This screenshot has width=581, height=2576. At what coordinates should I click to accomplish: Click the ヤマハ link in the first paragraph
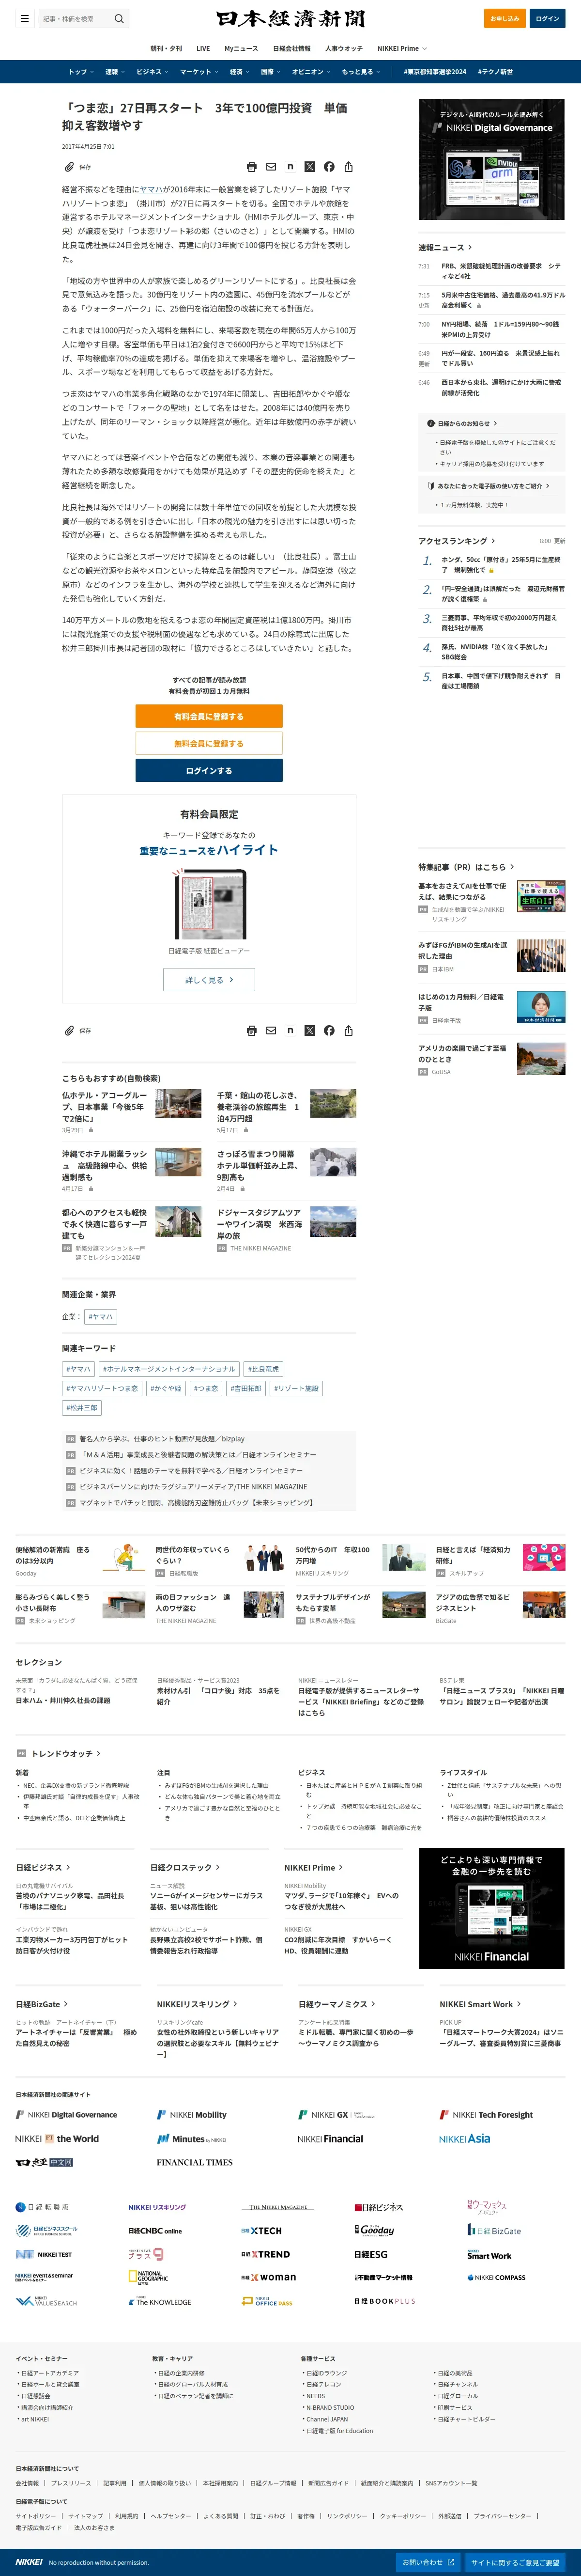(x=151, y=189)
